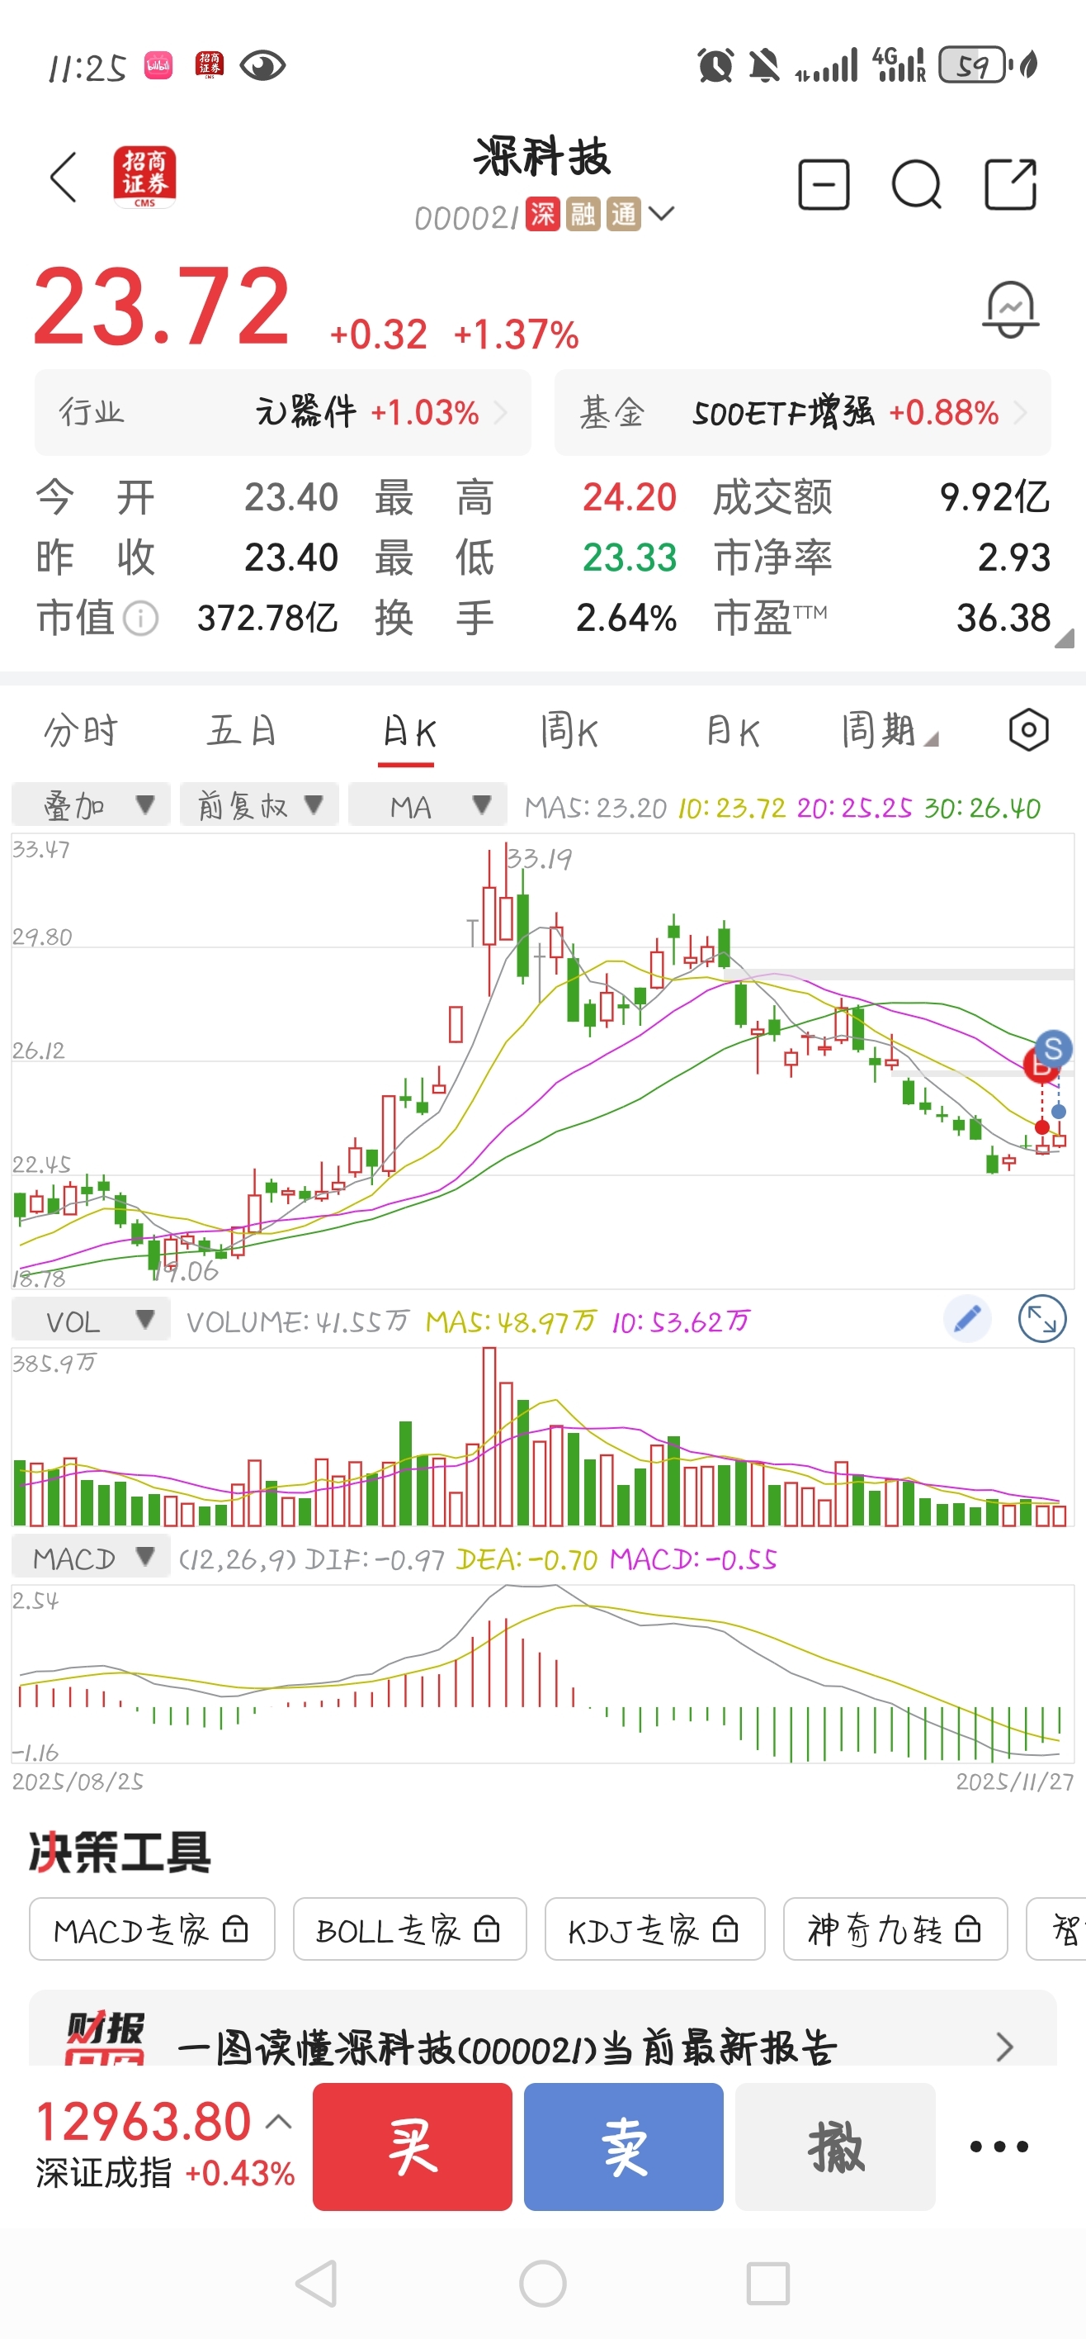Open MA indicator dropdown

[427, 804]
